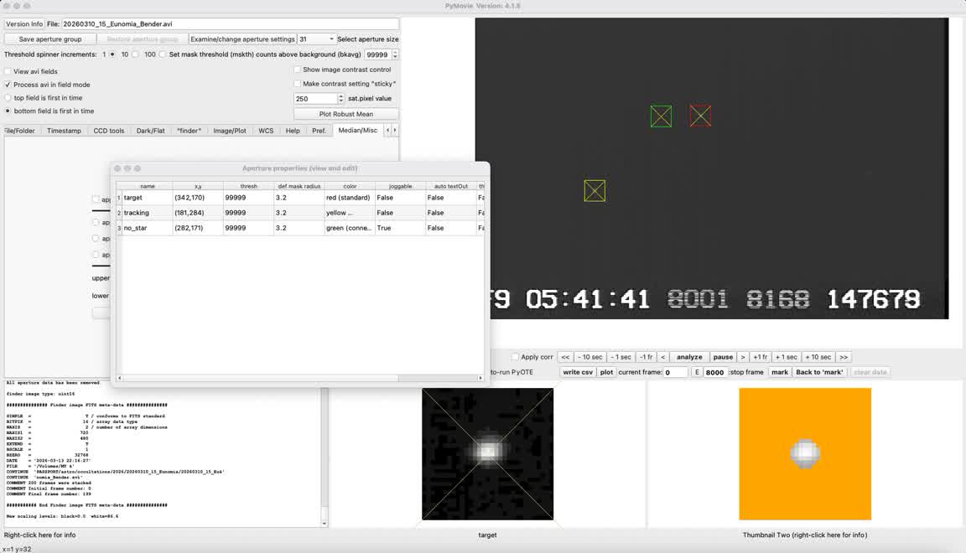The width and height of the screenshot is (966, 553).
Task: Open the CCD tools tab
Action: (x=109, y=131)
